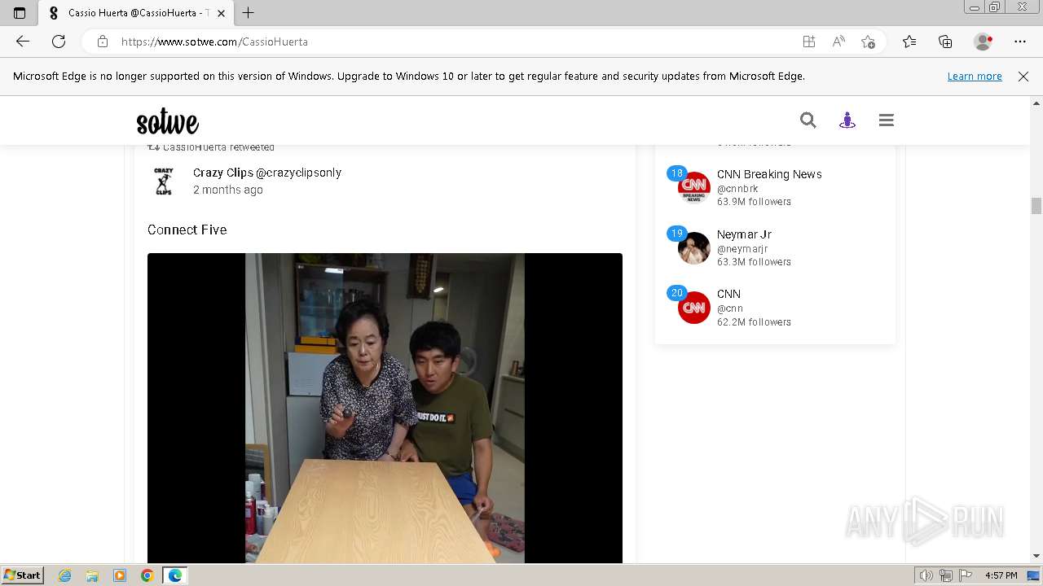Click '62.2M followers' text

tap(754, 322)
